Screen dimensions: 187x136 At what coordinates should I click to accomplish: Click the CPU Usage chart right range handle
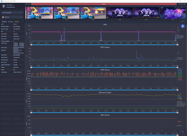(178, 68)
